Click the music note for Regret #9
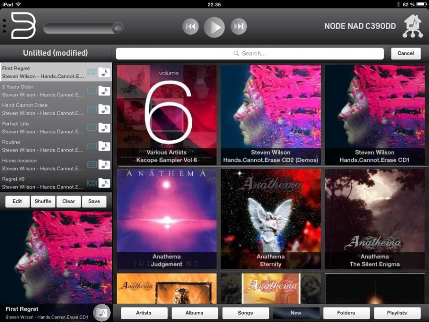429x322 pixels. coord(104,183)
